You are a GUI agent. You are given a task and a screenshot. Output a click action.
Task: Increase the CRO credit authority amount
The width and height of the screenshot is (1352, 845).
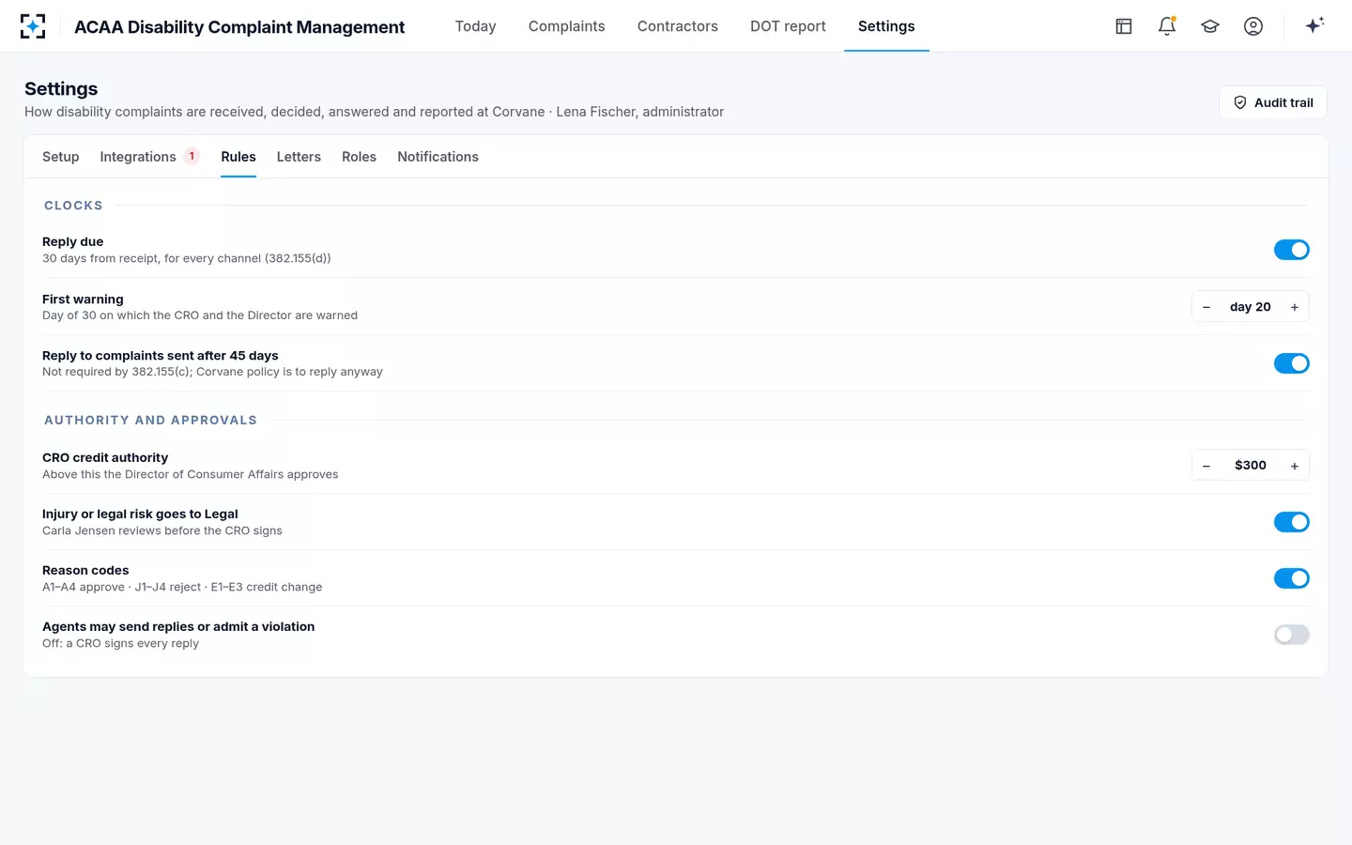coord(1295,466)
